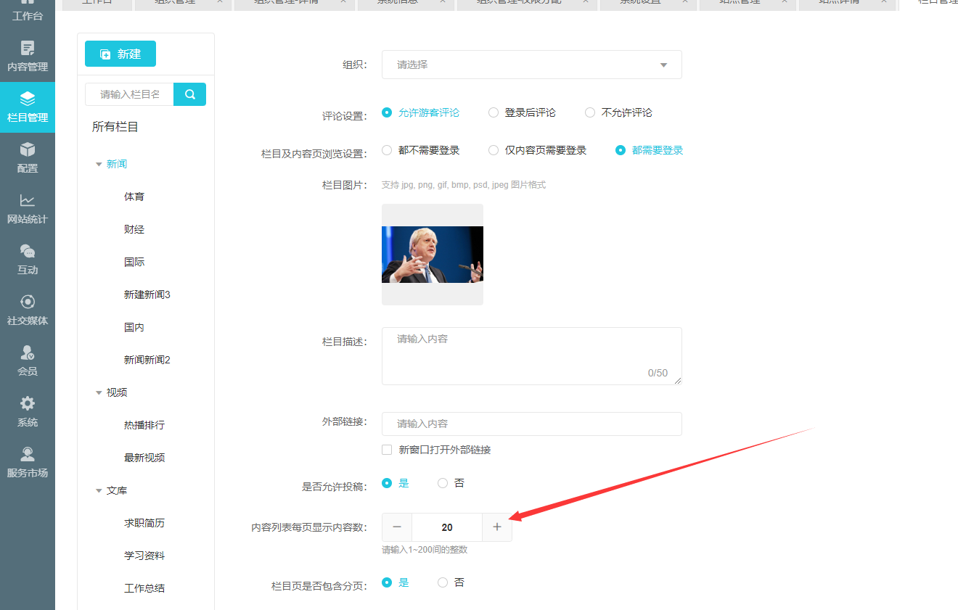Viewport: 958px width, 610px height.
Task: Open 社交媒体 in the sidebar
Action: pos(28,310)
